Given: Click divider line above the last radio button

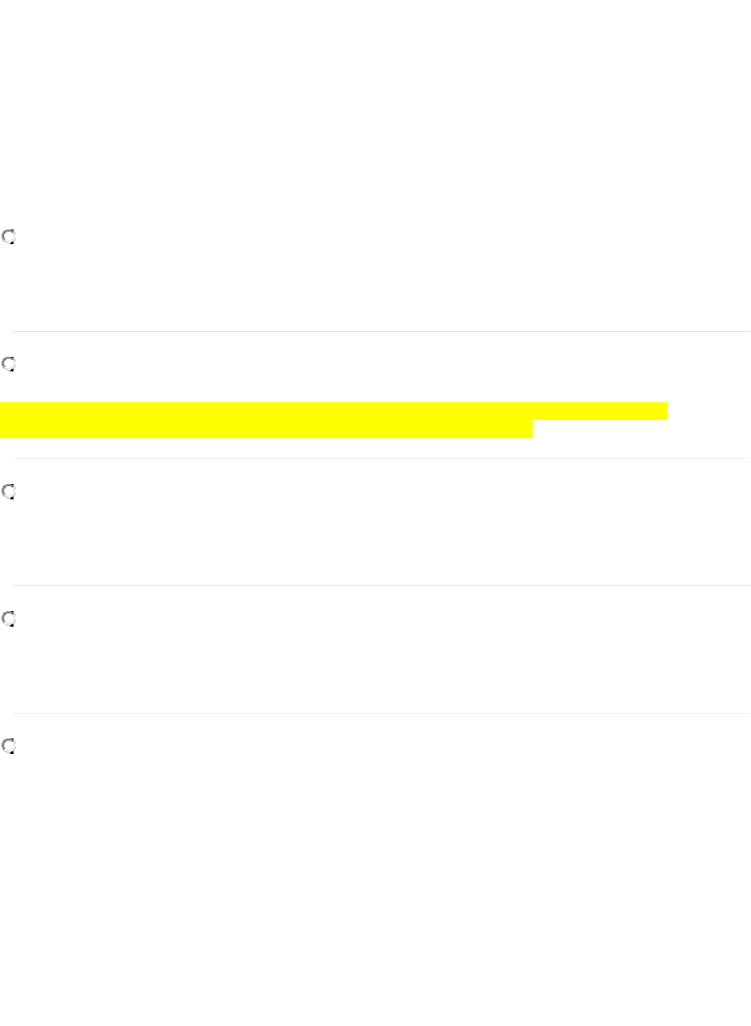Looking at the screenshot, I should coord(381,713).
